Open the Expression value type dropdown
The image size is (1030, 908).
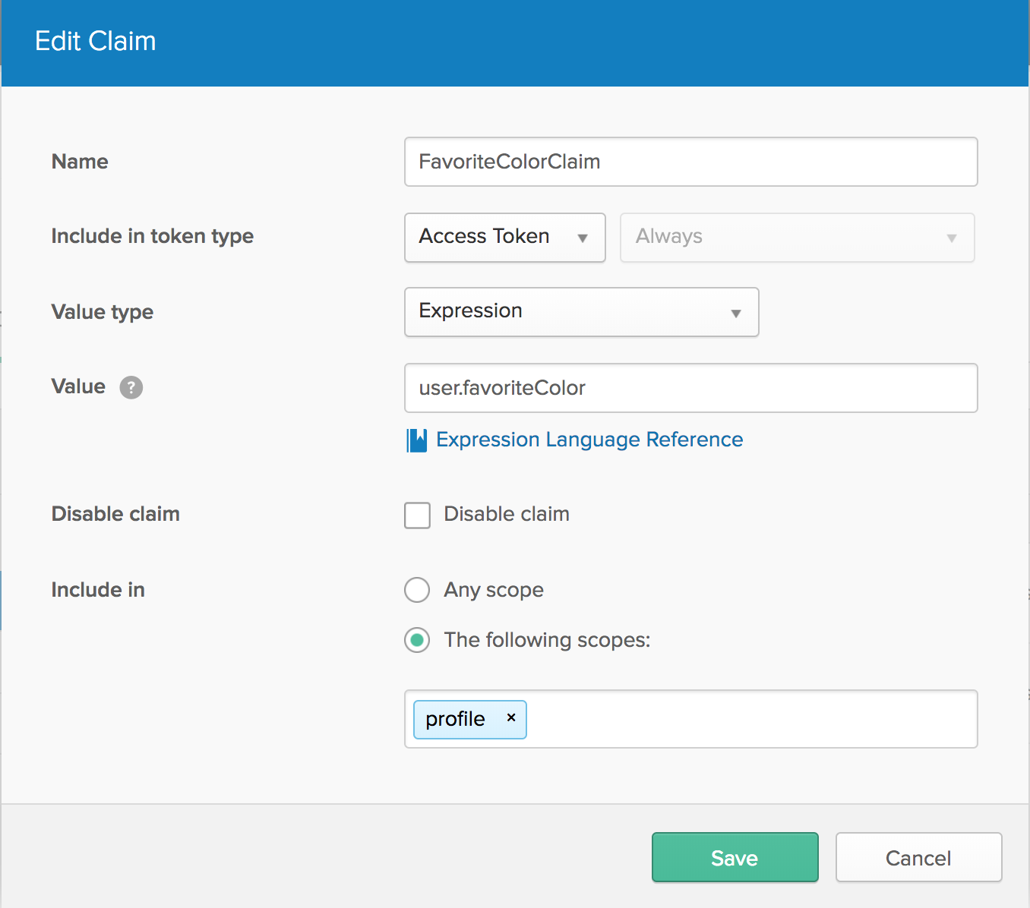581,312
